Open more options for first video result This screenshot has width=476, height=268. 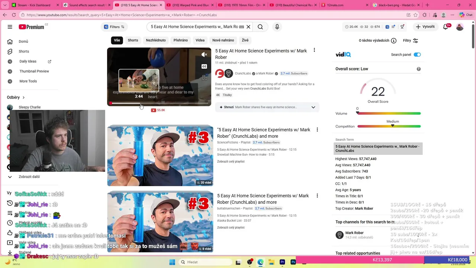[x=314, y=50]
